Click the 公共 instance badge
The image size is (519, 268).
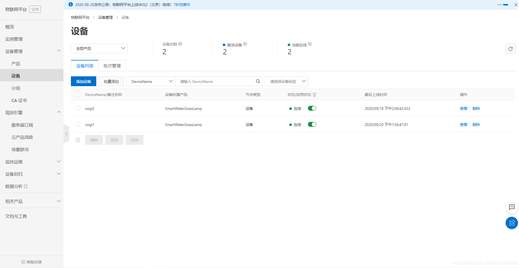click(x=35, y=9)
